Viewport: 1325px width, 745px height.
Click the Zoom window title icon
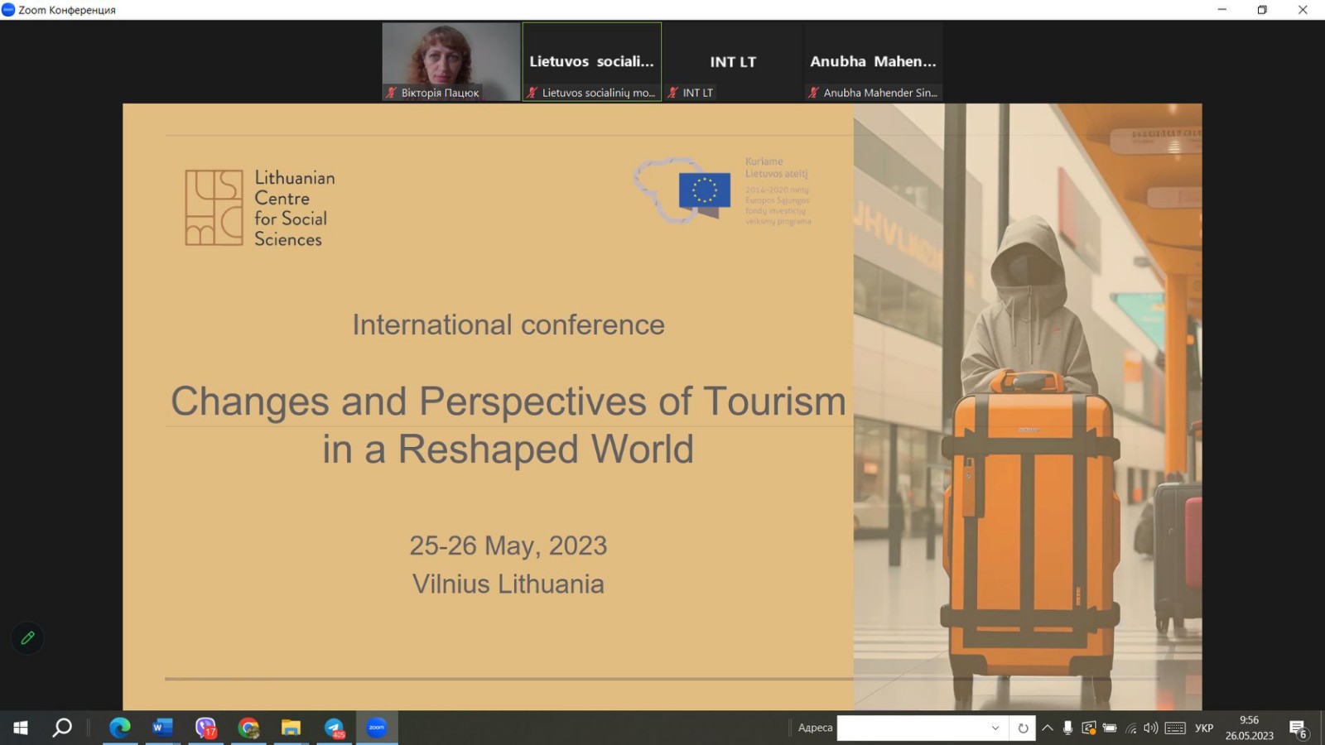point(8,10)
